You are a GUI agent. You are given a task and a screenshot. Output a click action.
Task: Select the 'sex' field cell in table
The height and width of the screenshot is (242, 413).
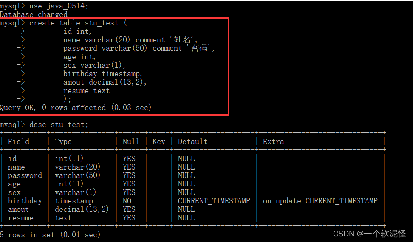coord(14,192)
